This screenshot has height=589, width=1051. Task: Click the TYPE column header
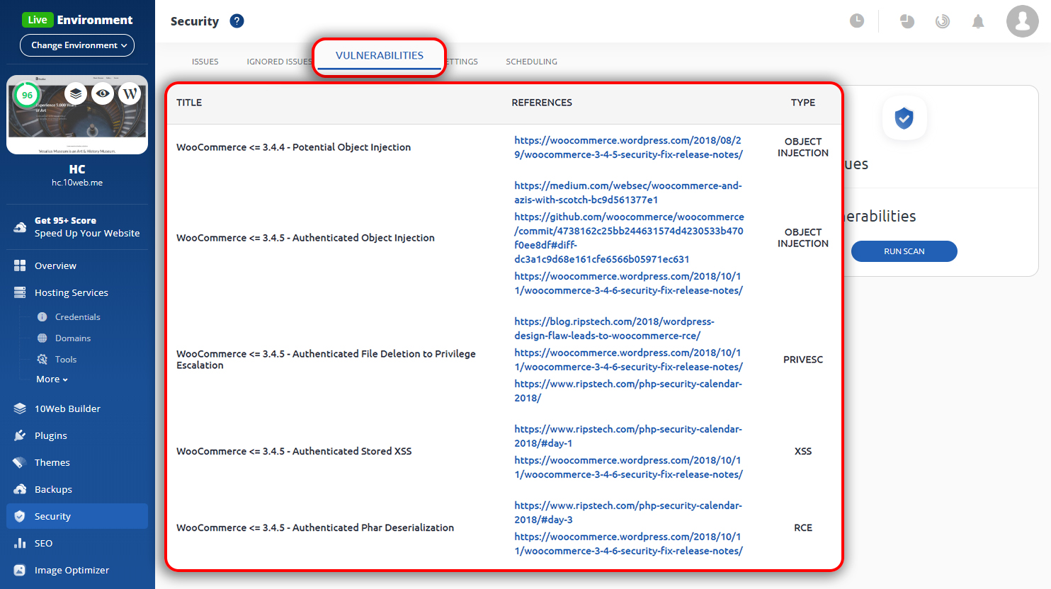[803, 103]
